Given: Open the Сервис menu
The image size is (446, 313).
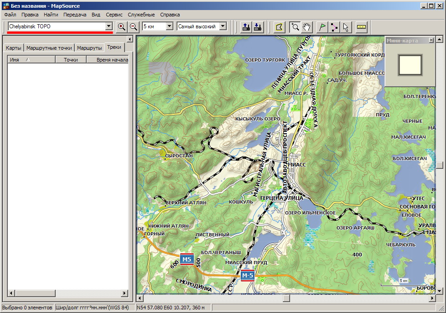Looking at the screenshot, I should [114, 15].
